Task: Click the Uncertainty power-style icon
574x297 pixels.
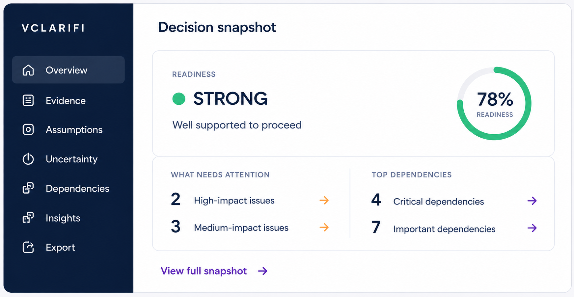Action: pos(28,159)
